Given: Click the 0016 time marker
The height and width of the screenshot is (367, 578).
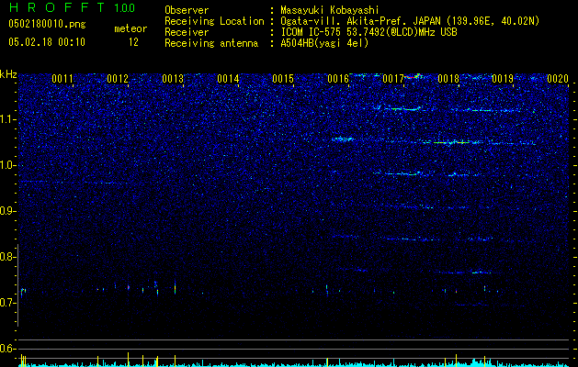Looking at the screenshot, I should (338, 79).
